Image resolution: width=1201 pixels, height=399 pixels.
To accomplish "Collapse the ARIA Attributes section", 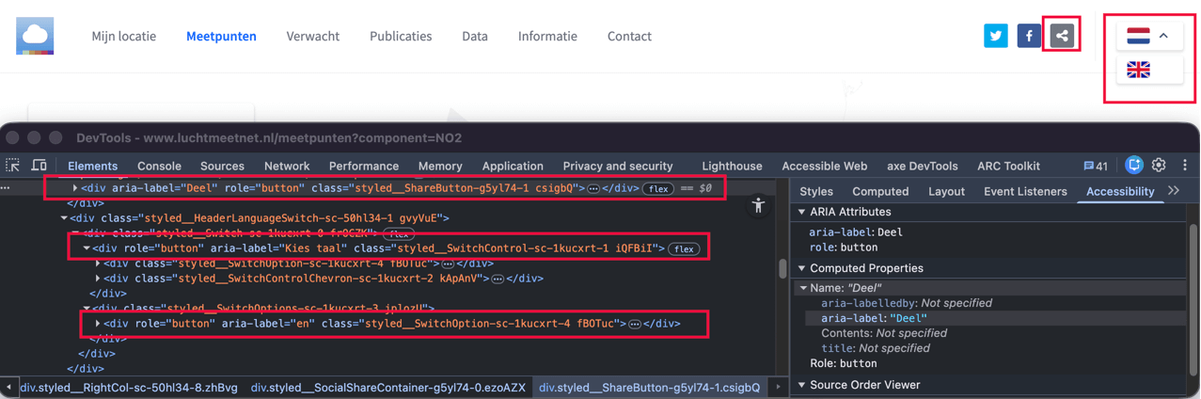I will 802,212.
